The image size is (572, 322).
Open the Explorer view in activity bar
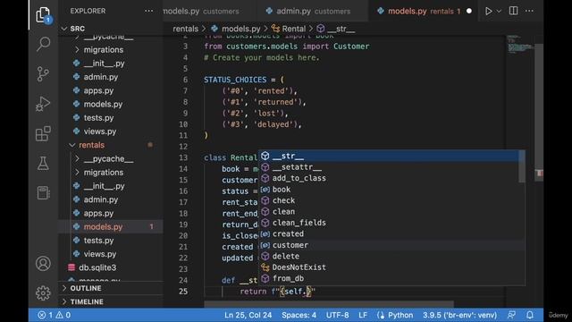(43, 15)
